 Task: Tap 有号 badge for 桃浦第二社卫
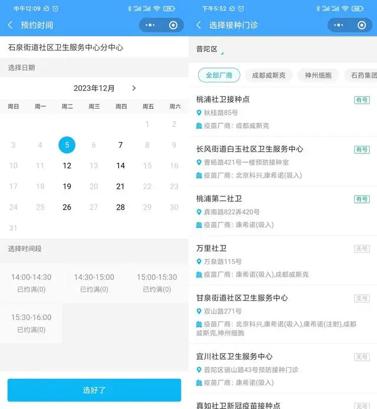pos(362,199)
